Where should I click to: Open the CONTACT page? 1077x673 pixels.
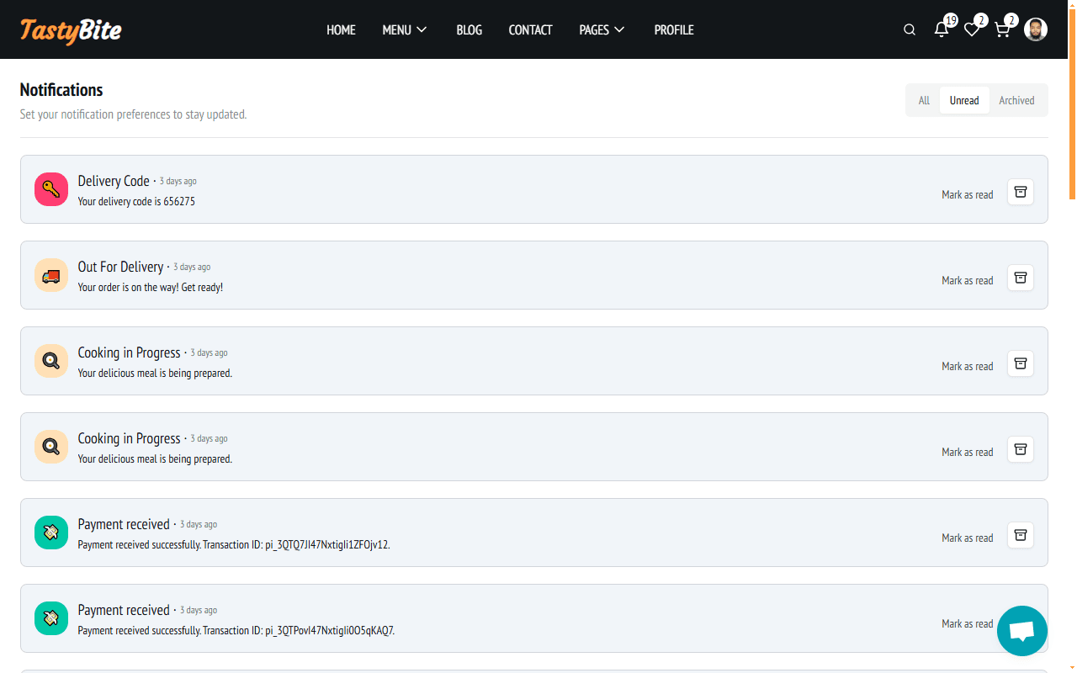(530, 30)
